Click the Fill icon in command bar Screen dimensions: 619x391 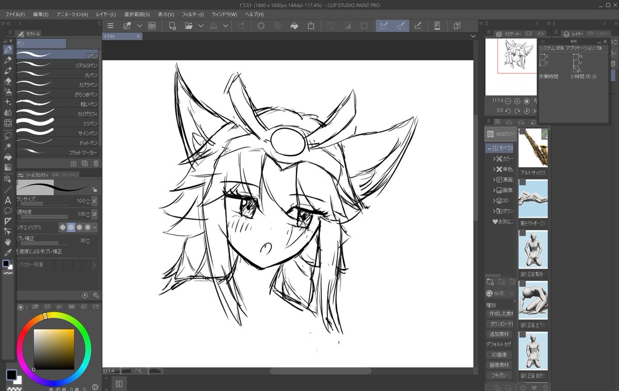point(294,26)
